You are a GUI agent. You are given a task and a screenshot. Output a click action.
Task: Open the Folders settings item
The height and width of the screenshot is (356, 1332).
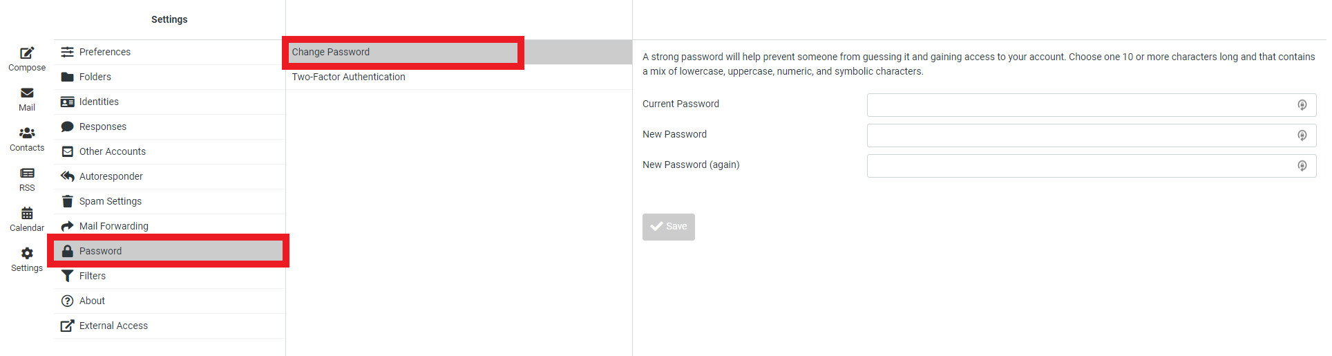pyautogui.click(x=169, y=77)
